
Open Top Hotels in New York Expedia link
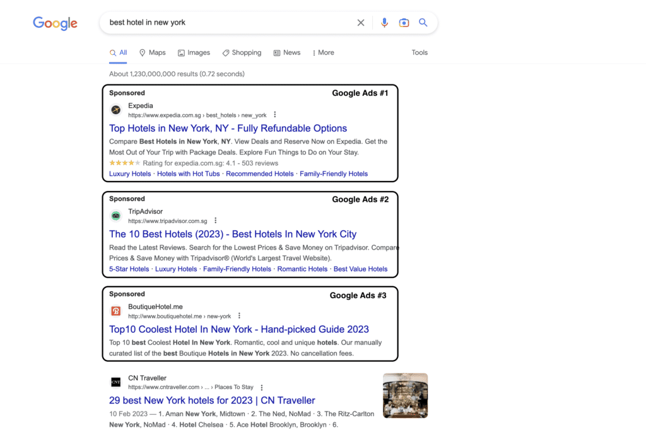(228, 129)
